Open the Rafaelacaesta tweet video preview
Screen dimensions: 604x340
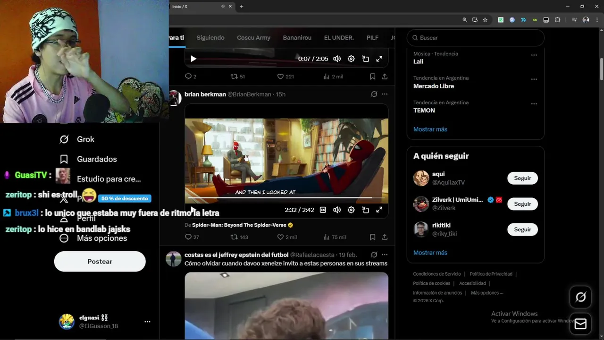[286, 306]
